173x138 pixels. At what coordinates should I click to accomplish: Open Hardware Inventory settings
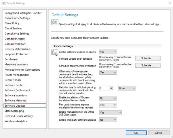(16, 65)
